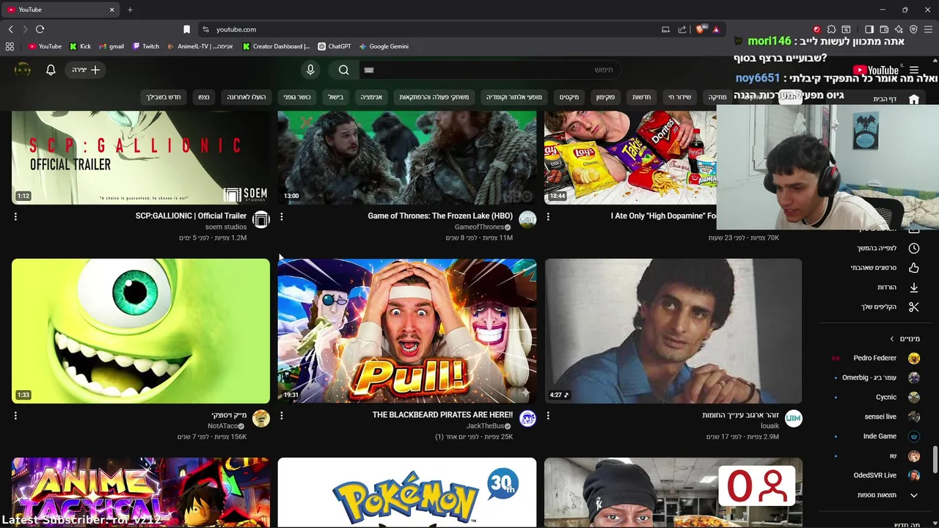Open the GameofThrones channel avatar
Image resolution: width=939 pixels, height=528 pixels.
(527, 219)
